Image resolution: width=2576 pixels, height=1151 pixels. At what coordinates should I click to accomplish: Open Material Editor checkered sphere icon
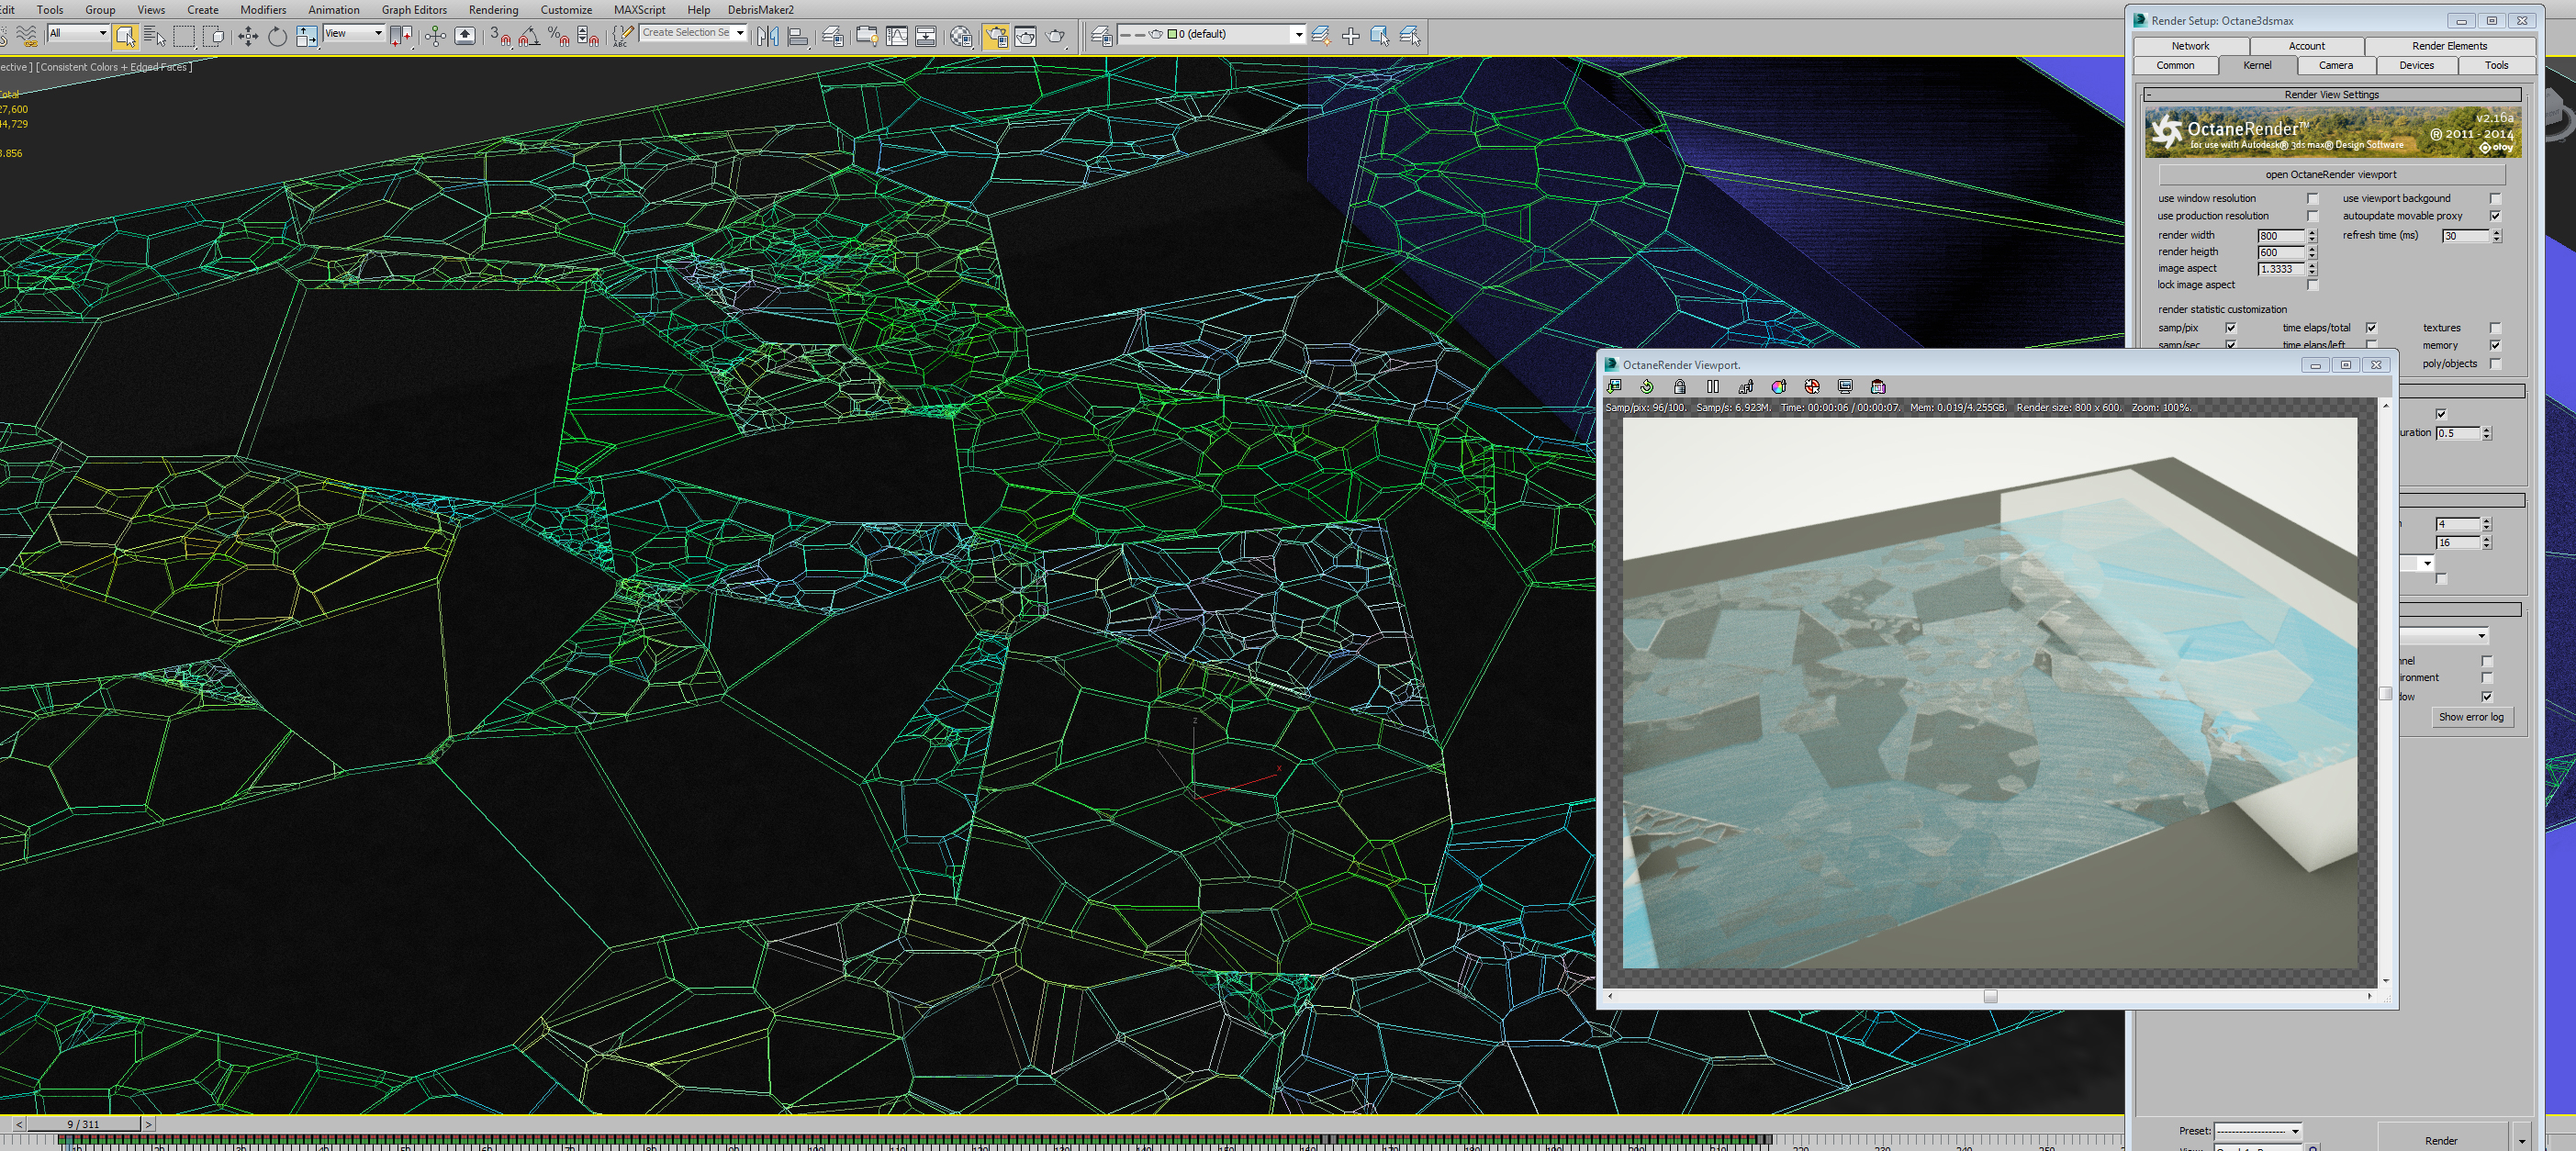coord(961,37)
